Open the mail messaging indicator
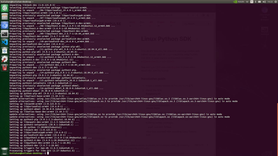Viewport: 278px width, 156px height. [259, 2]
